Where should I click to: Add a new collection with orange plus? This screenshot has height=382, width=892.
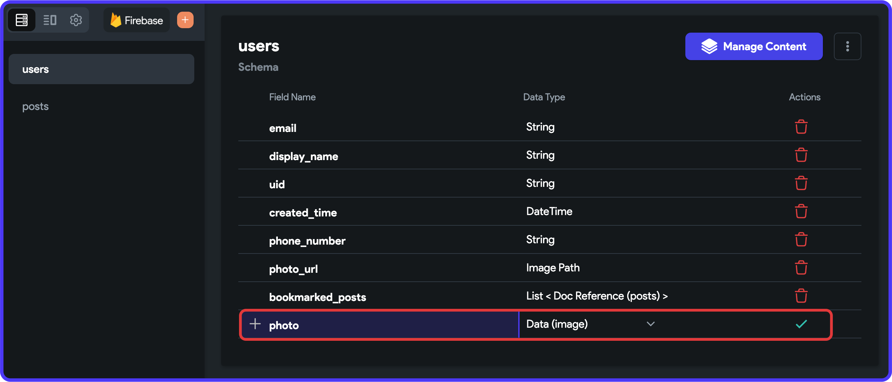point(185,20)
